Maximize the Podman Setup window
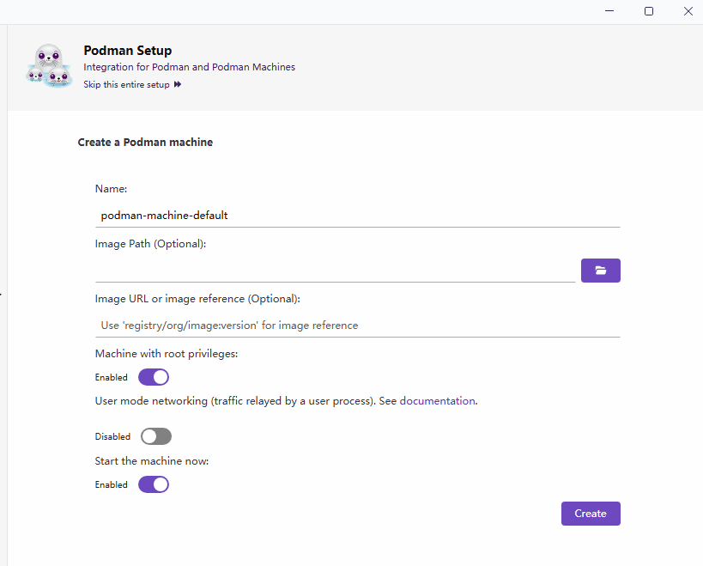This screenshot has width=703, height=566. coord(649,11)
